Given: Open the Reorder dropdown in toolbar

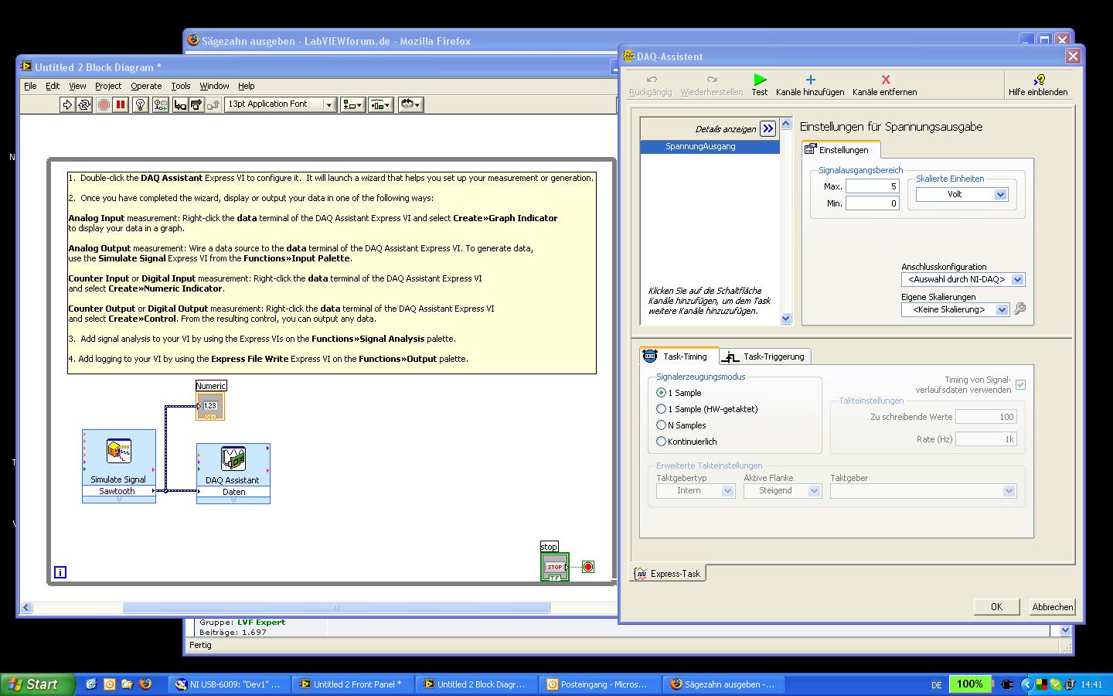Looking at the screenshot, I should click(x=410, y=104).
